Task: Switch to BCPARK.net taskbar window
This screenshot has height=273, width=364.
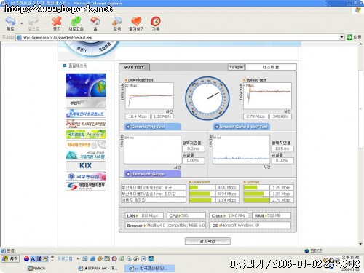Action: (x=98, y=268)
